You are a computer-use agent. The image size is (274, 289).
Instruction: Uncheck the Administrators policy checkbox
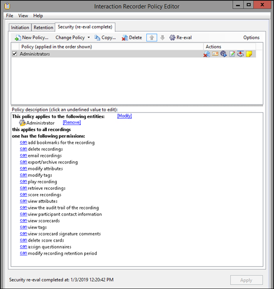tap(14, 54)
